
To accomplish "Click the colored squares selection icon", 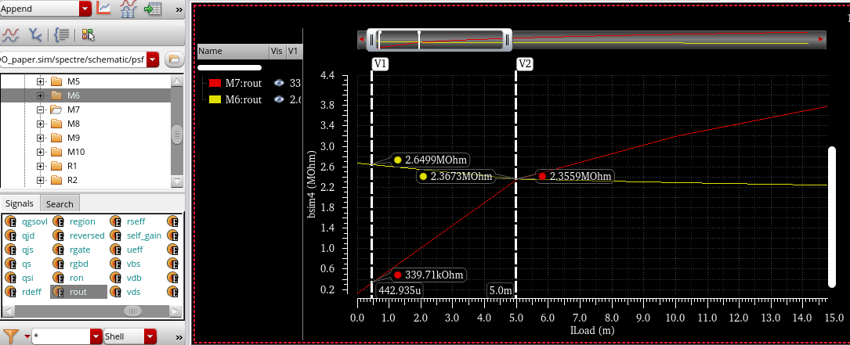I will pyautogui.click(x=88, y=35).
